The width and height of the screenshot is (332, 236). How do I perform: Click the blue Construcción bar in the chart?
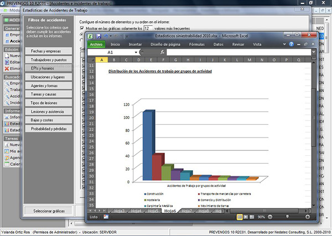(x=148, y=145)
